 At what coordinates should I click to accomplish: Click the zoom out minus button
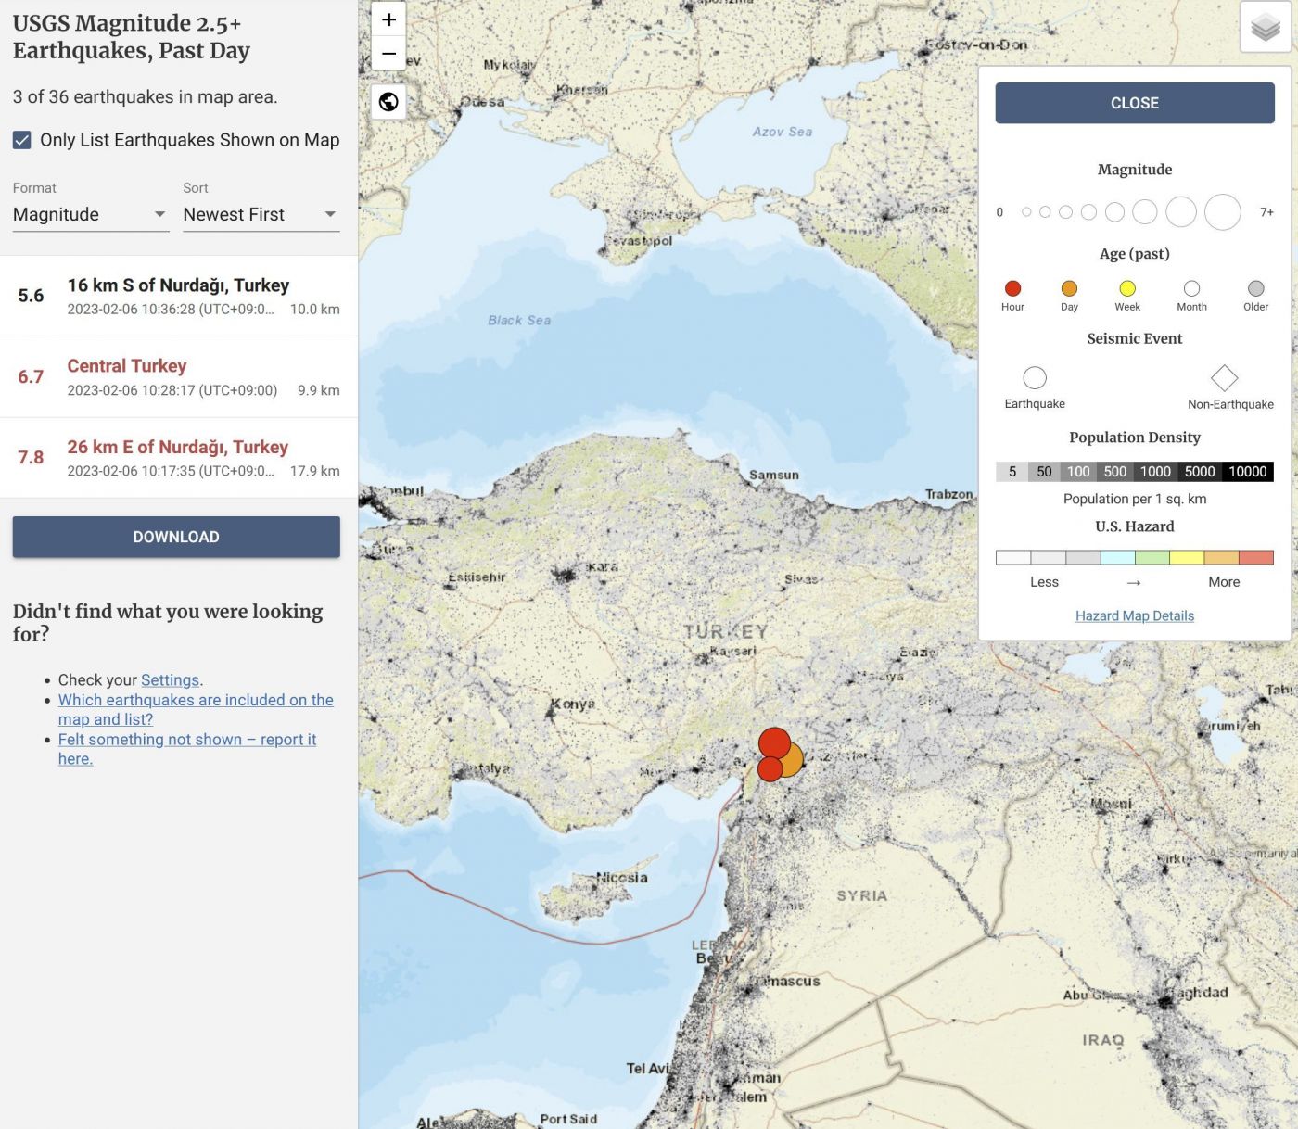point(389,54)
